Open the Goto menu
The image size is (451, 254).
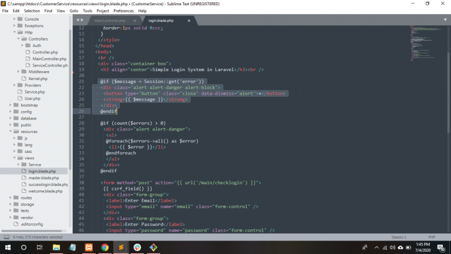(x=73, y=11)
